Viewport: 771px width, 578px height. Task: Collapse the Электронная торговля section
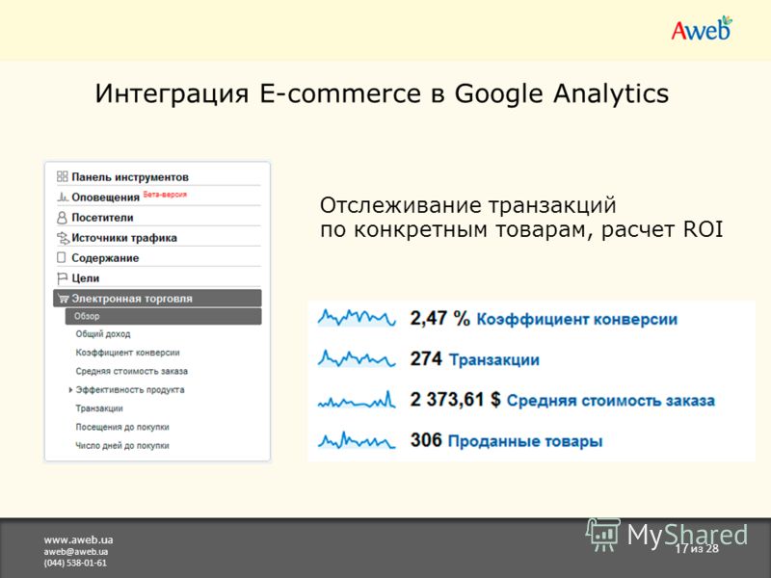(157, 299)
